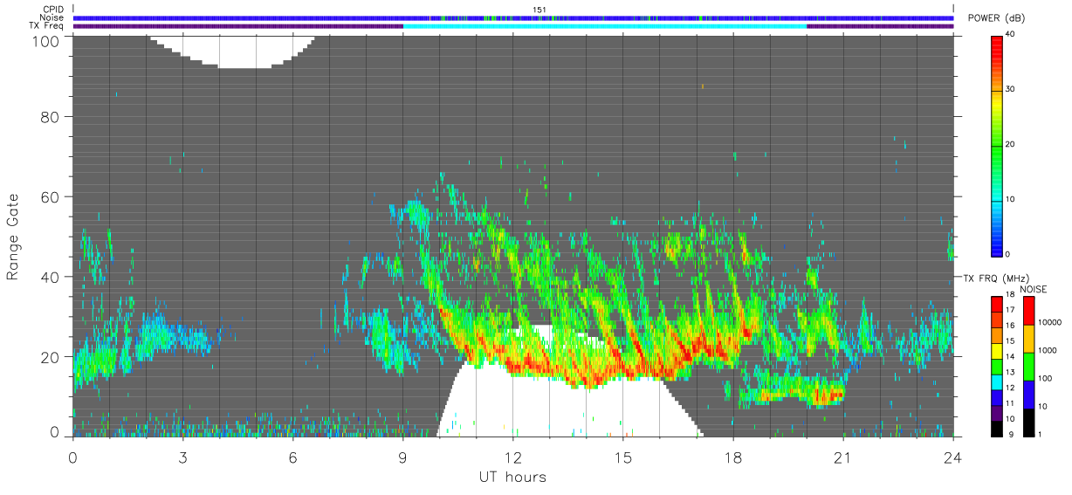This screenshot has width=1072, height=495.
Task: Click the 40 tick label on Range Gate axis
Action: (x=49, y=277)
